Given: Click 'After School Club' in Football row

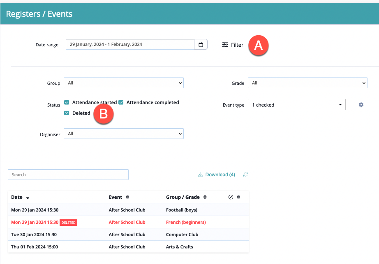Looking at the screenshot, I should [127, 210].
